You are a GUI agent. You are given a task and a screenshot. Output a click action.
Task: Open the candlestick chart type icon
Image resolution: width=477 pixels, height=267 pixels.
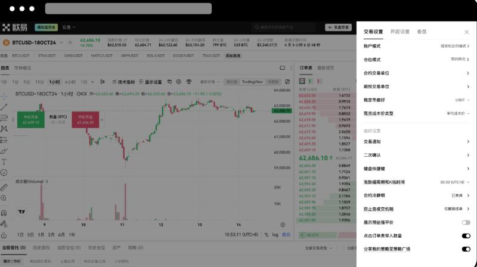pyautogui.click(x=103, y=82)
